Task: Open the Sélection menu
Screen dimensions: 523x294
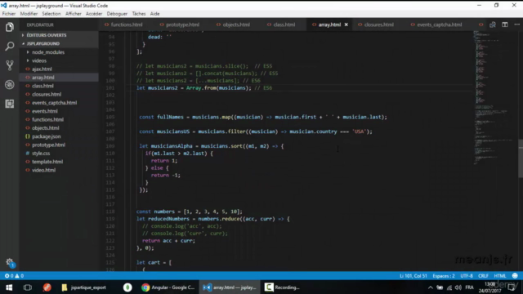Action: [x=51, y=14]
